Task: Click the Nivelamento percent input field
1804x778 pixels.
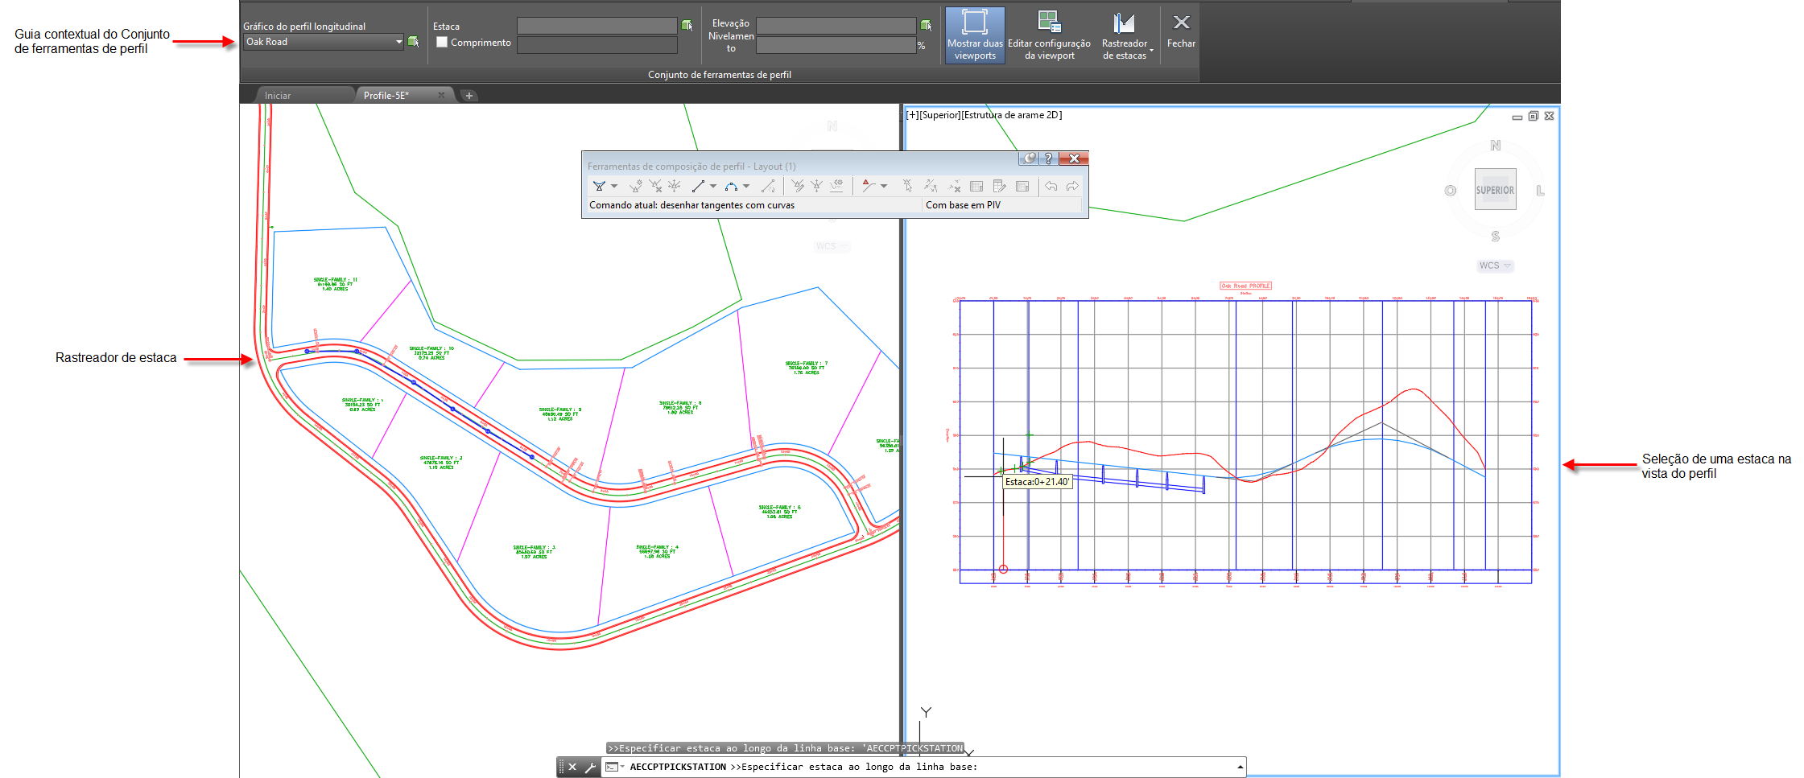Action: (836, 45)
